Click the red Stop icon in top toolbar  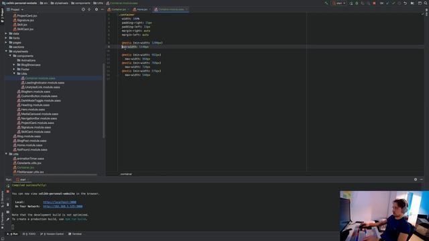point(374,3)
